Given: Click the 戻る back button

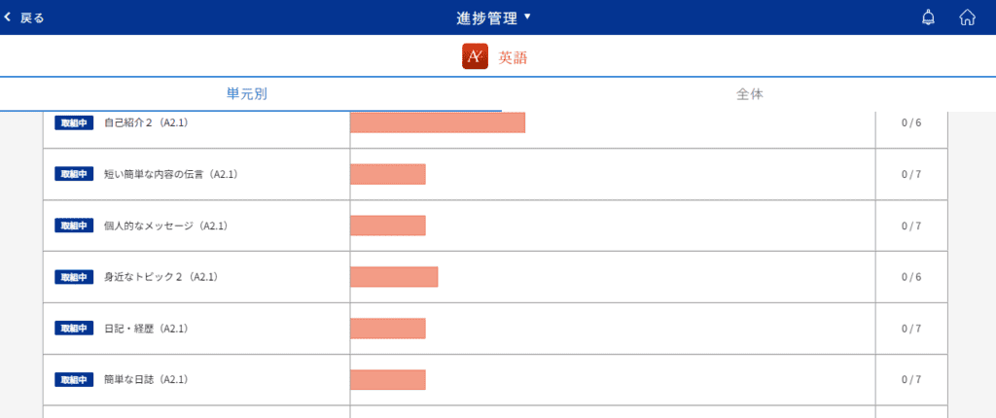Looking at the screenshot, I should coord(24,17).
